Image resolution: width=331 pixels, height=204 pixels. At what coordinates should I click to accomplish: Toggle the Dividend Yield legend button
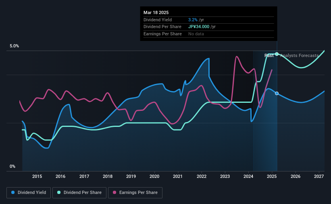(29, 193)
